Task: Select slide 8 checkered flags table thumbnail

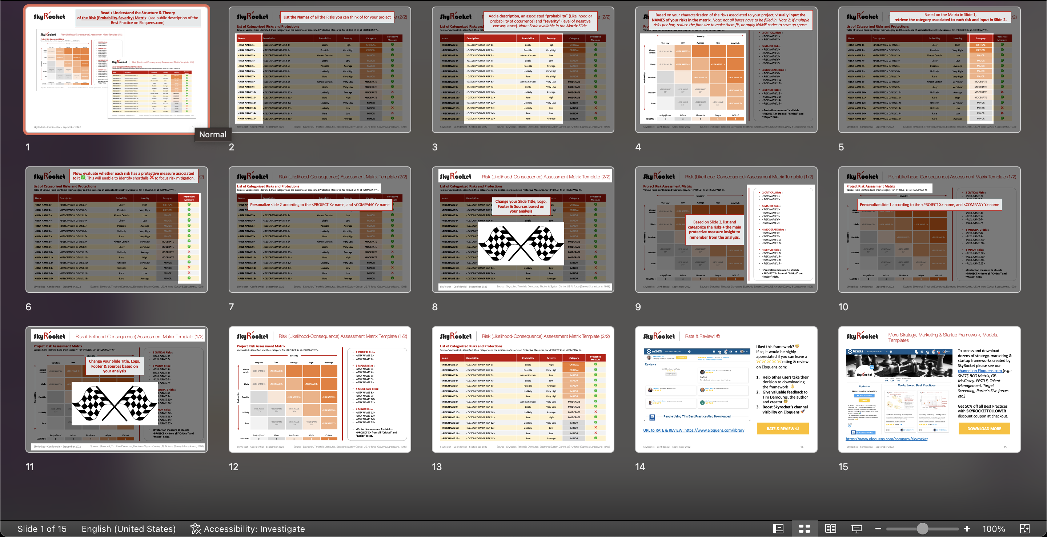Action: [x=523, y=230]
